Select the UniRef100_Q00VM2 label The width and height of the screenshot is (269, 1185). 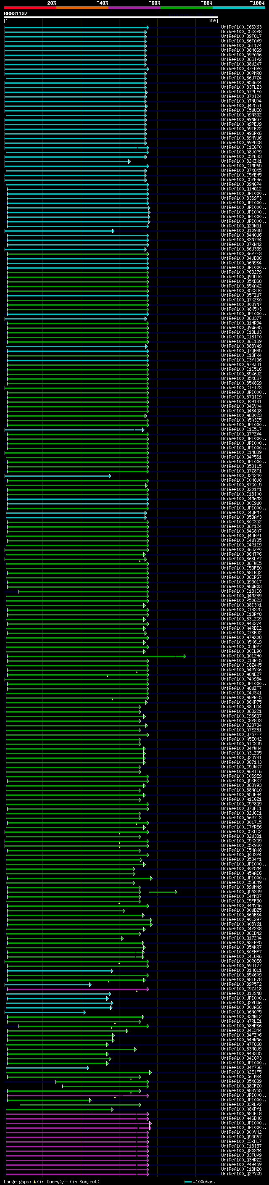(241, 1132)
